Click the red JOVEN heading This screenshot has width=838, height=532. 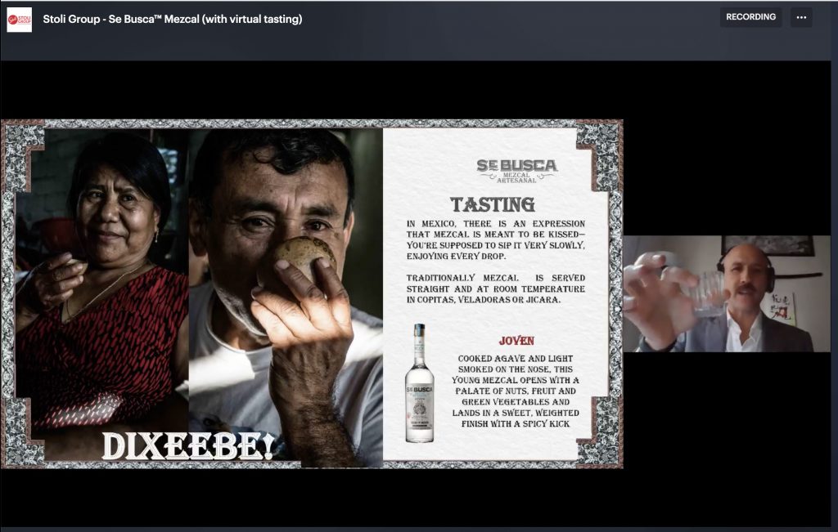point(516,340)
